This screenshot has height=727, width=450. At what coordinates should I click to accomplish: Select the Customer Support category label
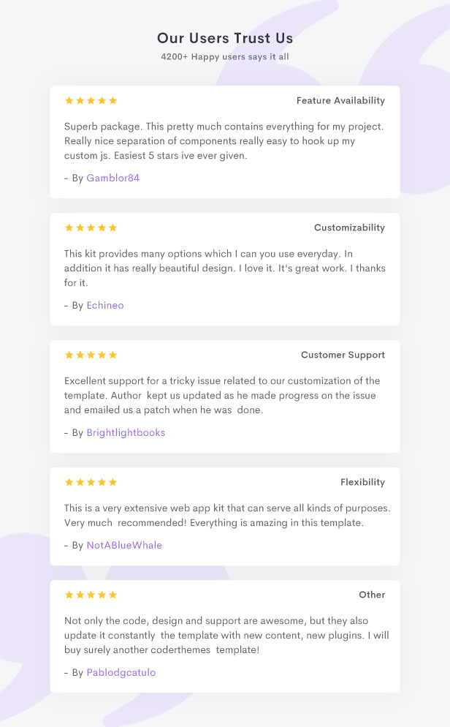[x=343, y=355]
